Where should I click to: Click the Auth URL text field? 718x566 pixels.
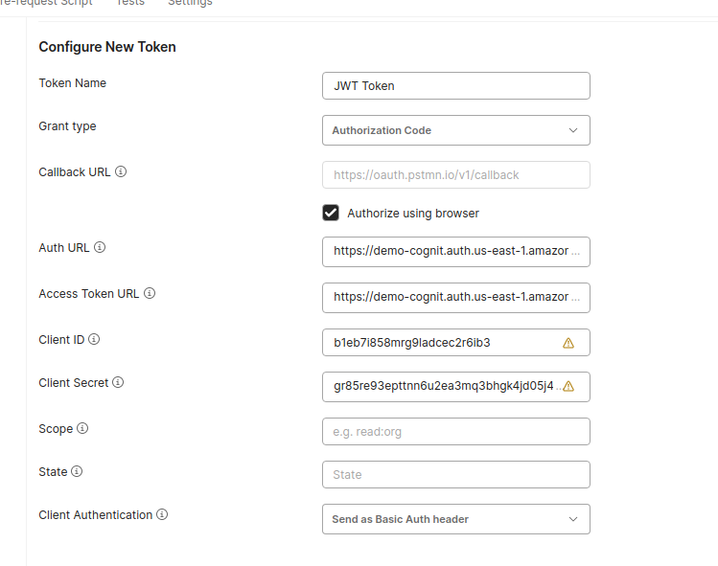[x=455, y=252]
